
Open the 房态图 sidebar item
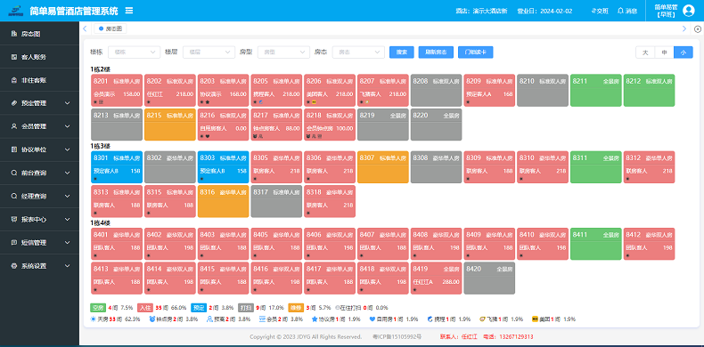39,34
